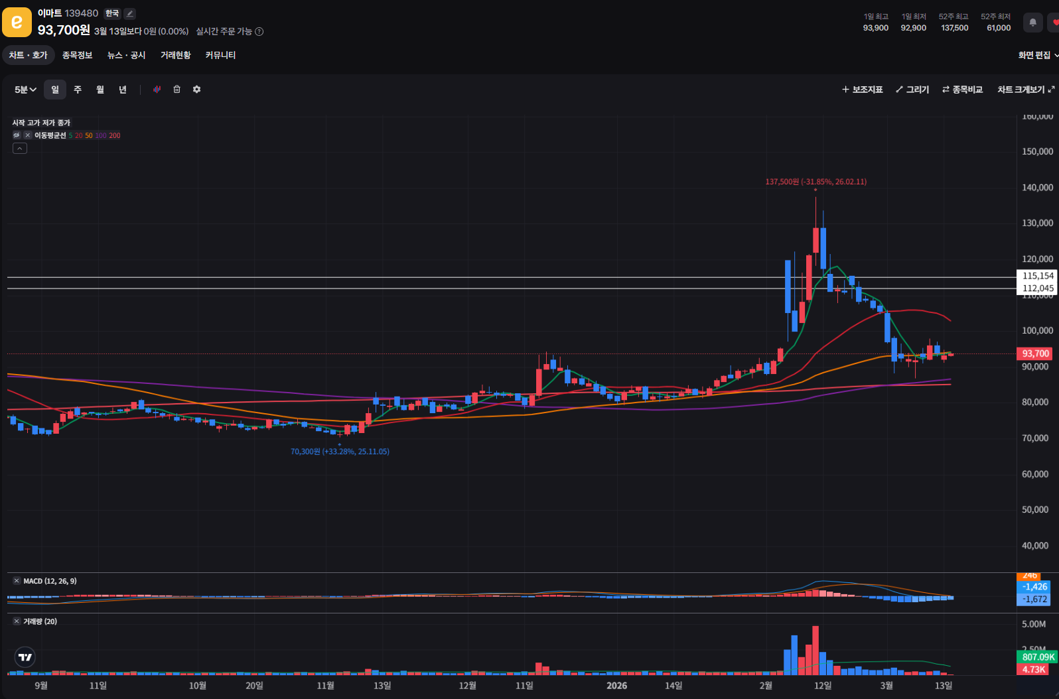
Task: Click the 이마트 yellow logo icon
Action: click(x=17, y=22)
